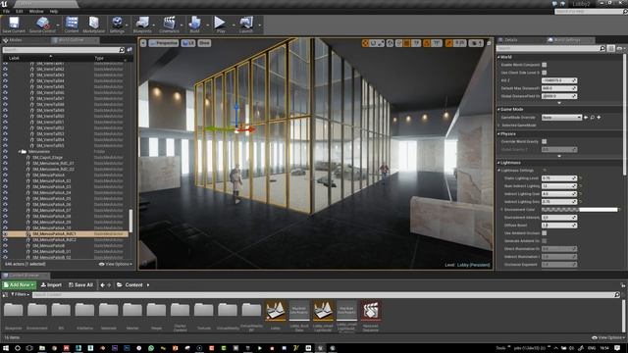Open the Play options dropdown arrow
The width and height of the screenshot is (628, 353).
[x=234, y=25]
